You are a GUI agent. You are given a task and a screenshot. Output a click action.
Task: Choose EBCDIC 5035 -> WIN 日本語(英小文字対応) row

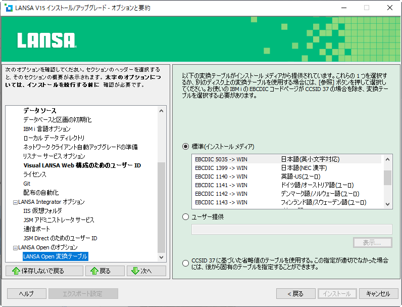(288, 159)
